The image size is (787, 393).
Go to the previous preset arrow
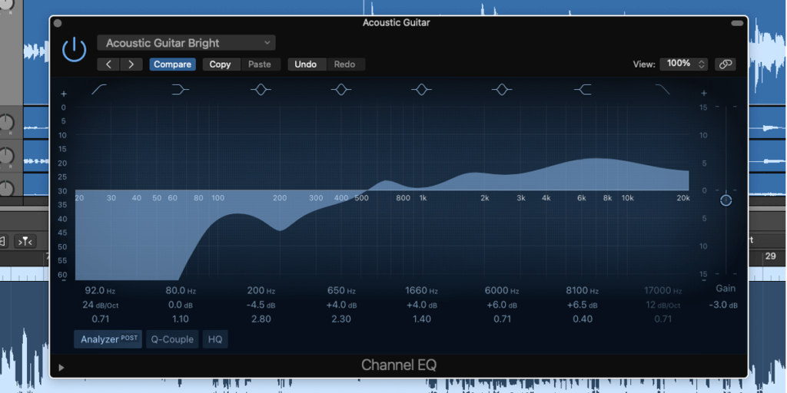pyautogui.click(x=108, y=64)
